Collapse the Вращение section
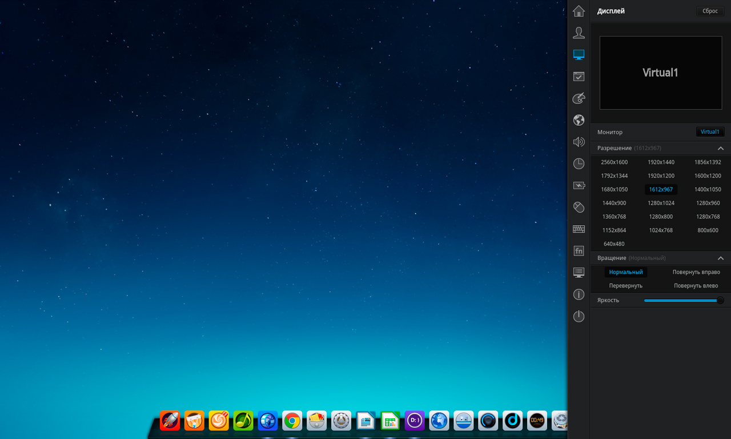The width and height of the screenshot is (731, 439). pyautogui.click(x=720, y=258)
